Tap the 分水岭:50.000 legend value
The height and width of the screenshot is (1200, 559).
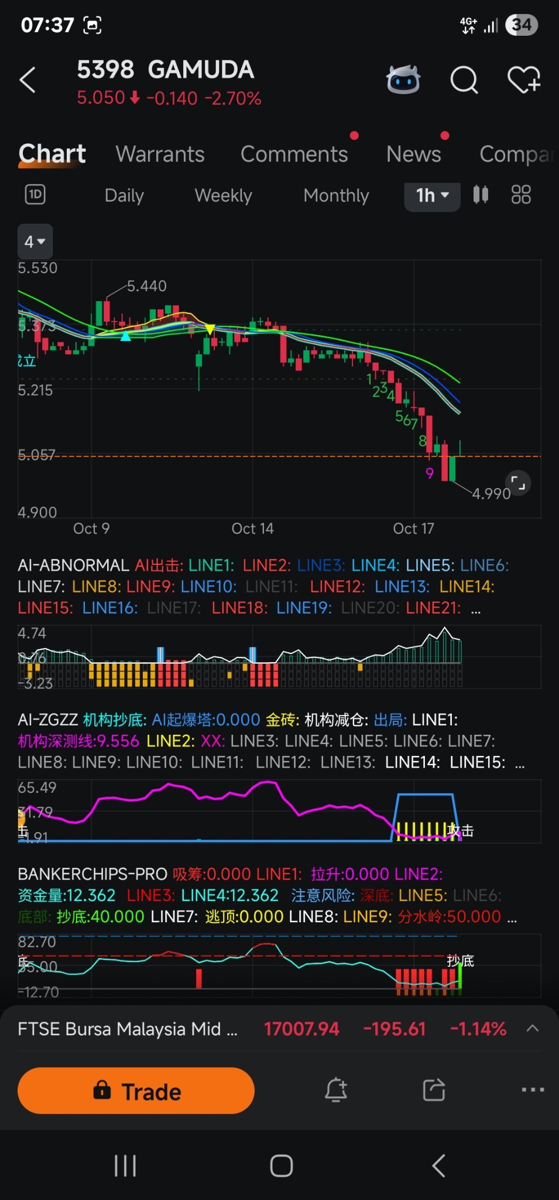(x=450, y=917)
